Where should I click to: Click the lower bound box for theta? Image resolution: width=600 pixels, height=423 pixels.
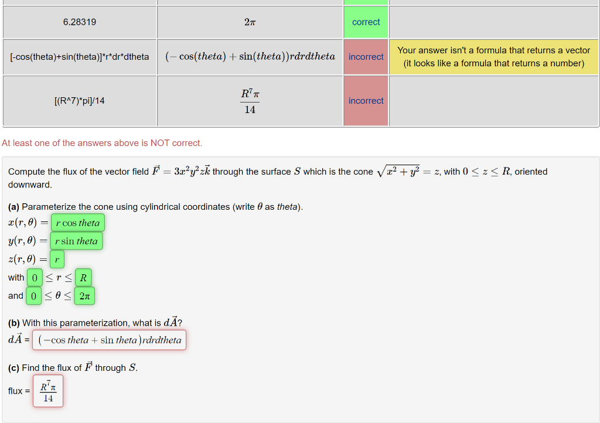click(33, 296)
